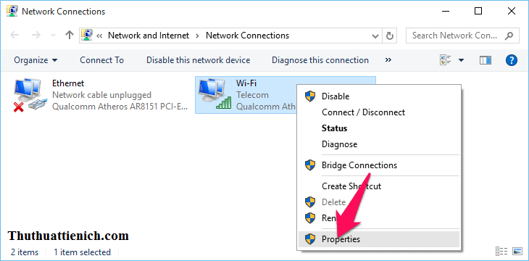Click the Up arrow navigation button
Screen dimensions: 529x261
[70, 35]
